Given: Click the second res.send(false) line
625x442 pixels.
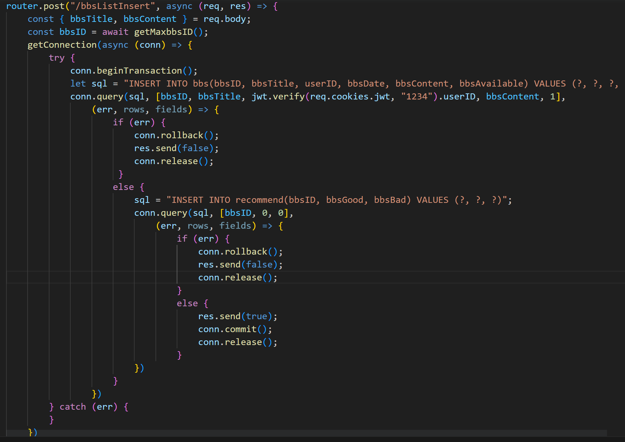Looking at the screenshot, I should pyautogui.click(x=240, y=265).
